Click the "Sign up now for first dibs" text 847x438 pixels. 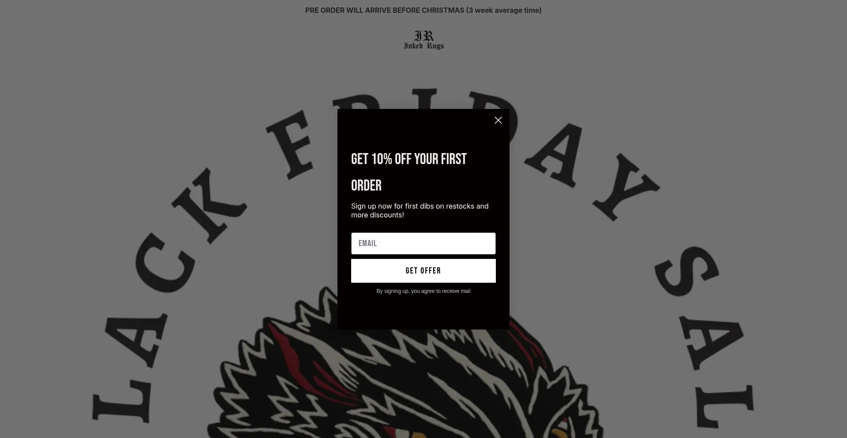click(x=420, y=211)
